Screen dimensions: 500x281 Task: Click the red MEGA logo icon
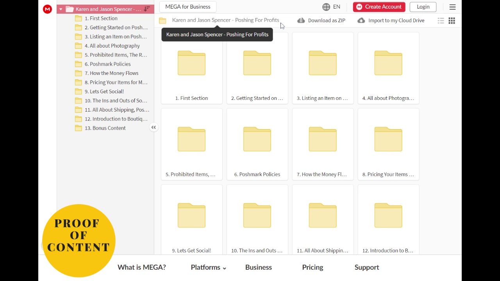point(47,9)
